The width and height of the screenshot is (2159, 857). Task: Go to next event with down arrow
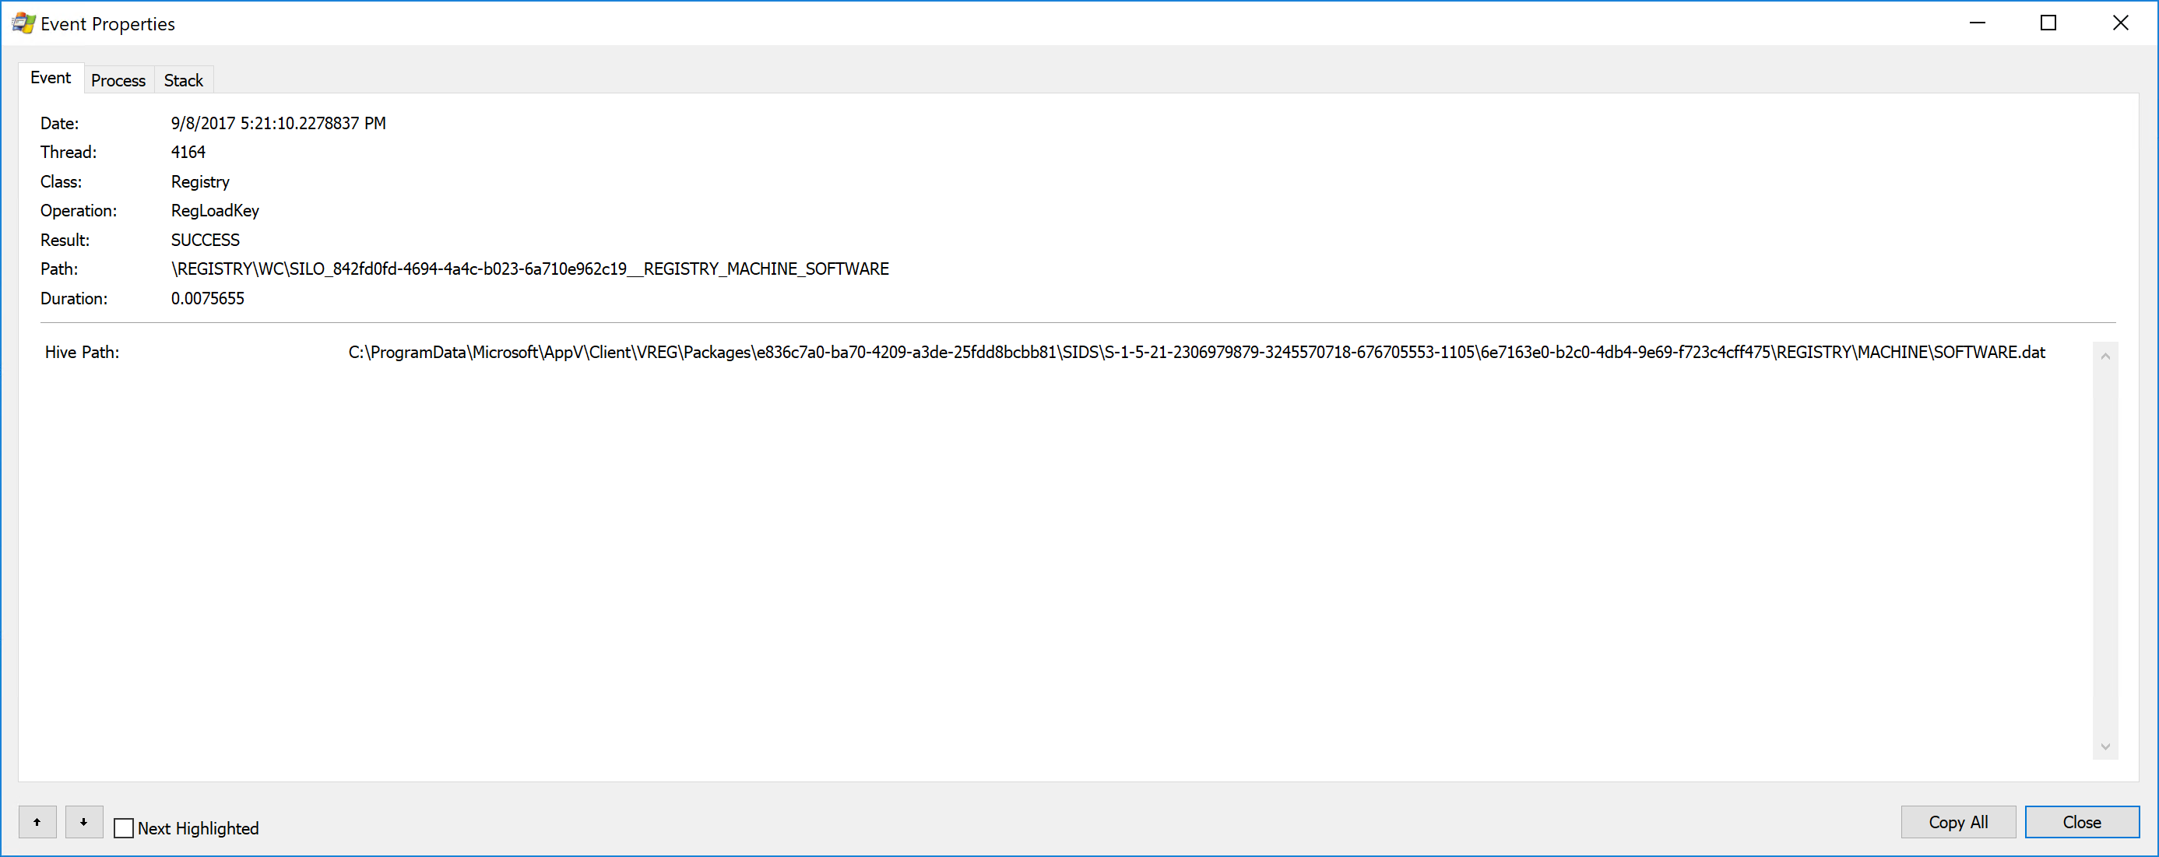point(84,822)
